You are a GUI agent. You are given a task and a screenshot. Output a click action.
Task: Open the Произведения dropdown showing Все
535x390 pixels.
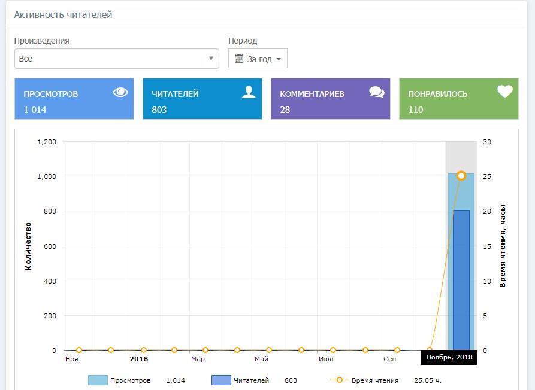point(116,59)
